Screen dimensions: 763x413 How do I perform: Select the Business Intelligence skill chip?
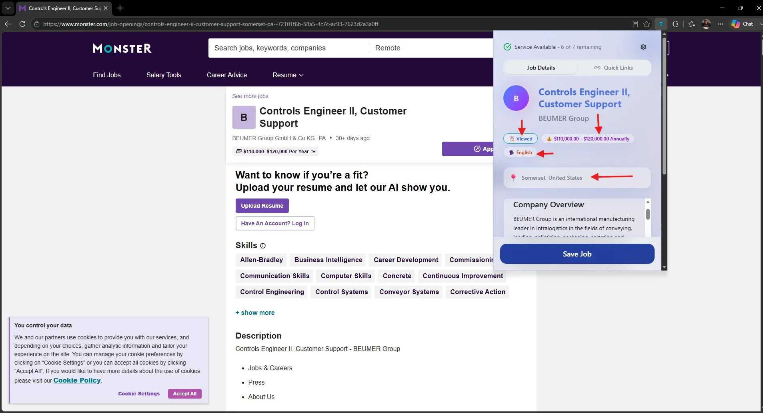(328, 260)
